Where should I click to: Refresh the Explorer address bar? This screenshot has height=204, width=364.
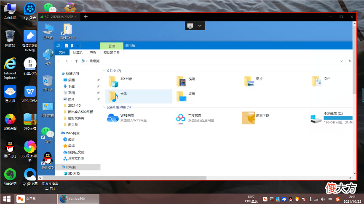click(350, 61)
